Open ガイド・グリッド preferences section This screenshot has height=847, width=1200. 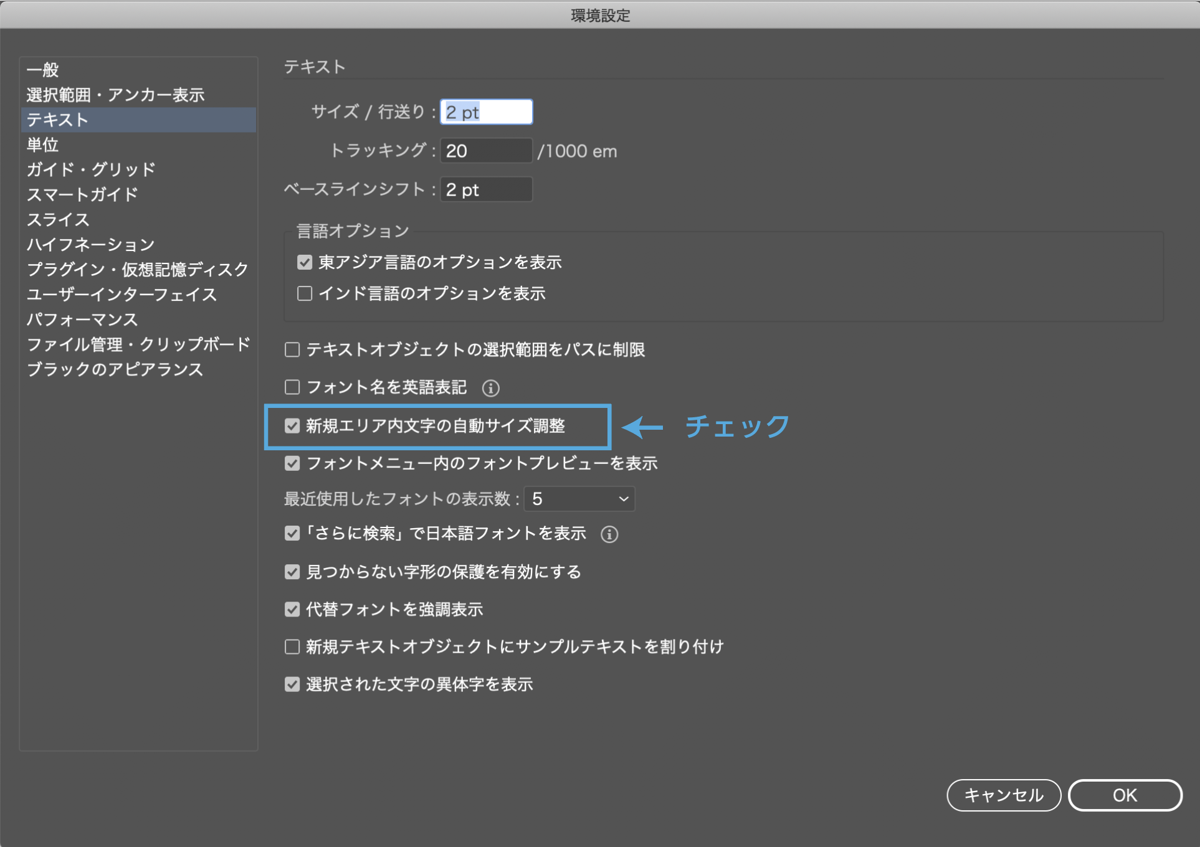pyautogui.click(x=138, y=169)
